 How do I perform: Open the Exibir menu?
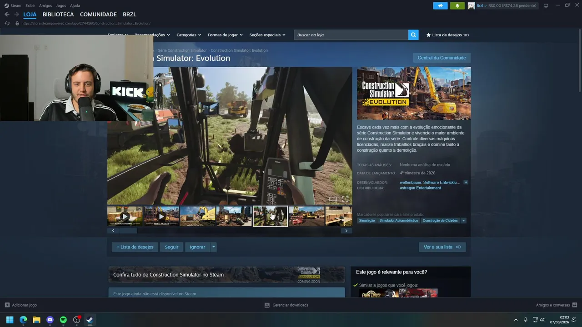30,5
